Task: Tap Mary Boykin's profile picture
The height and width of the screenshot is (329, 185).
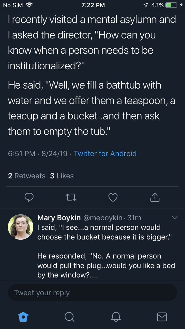Action: coord(21,227)
